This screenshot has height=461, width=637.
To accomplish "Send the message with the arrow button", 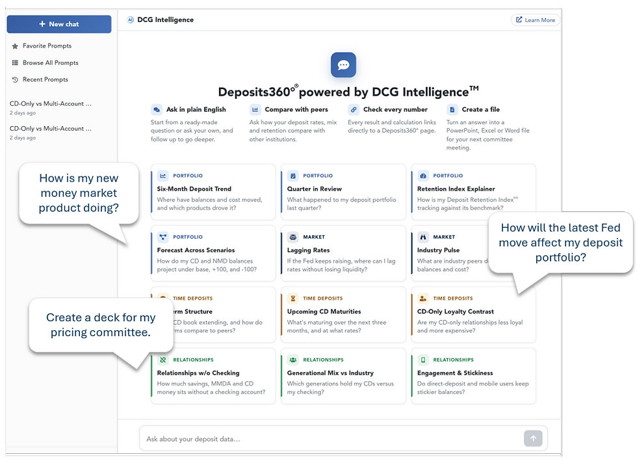I will (533, 438).
